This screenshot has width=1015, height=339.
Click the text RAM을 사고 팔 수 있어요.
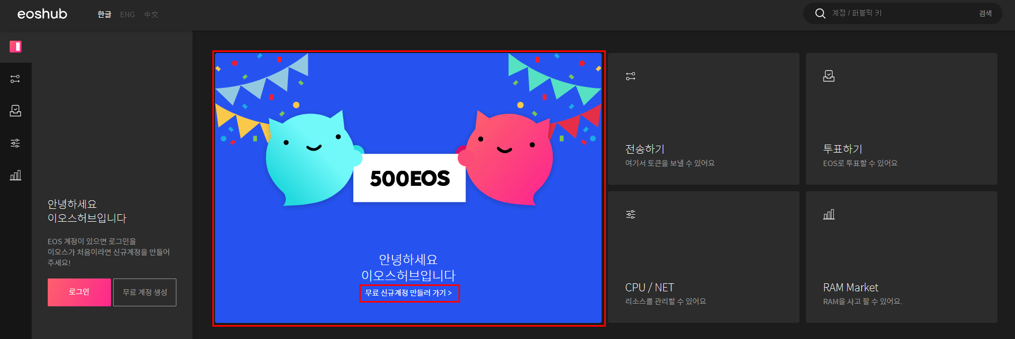tap(863, 302)
